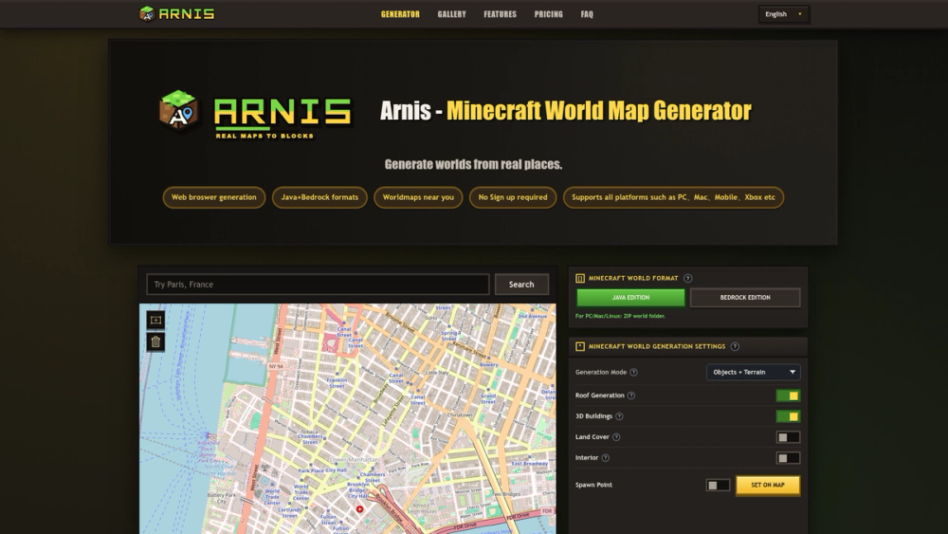Click the Roof Generation help icon
Image resolution: width=948 pixels, height=534 pixels.
tap(631, 396)
